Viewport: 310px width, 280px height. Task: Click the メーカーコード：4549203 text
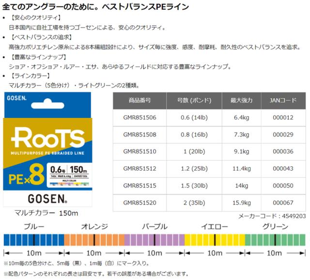tap(272, 216)
